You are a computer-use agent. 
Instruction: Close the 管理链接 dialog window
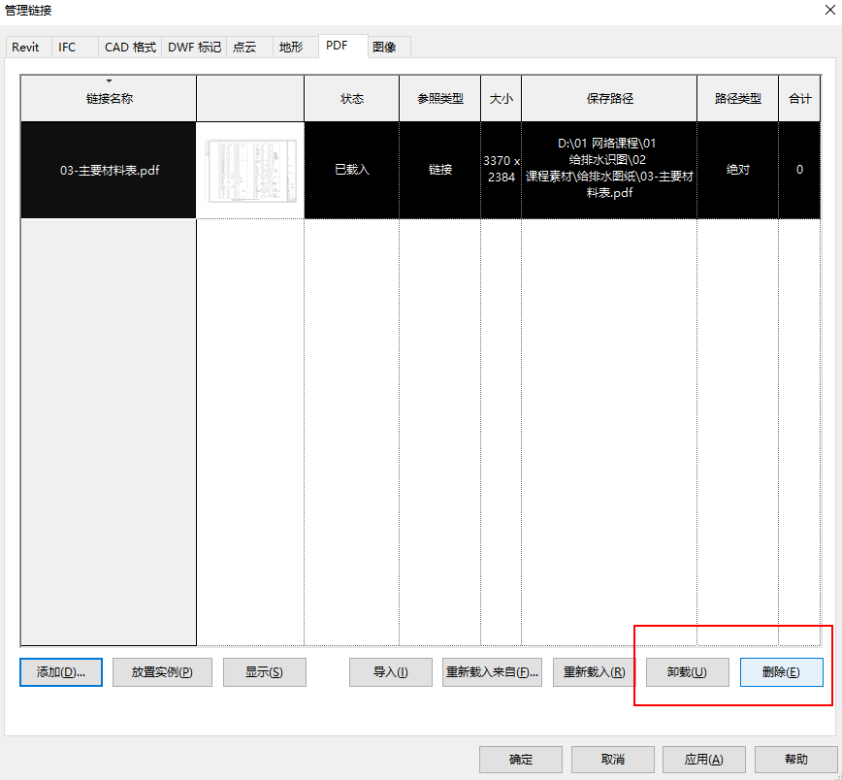(x=829, y=11)
